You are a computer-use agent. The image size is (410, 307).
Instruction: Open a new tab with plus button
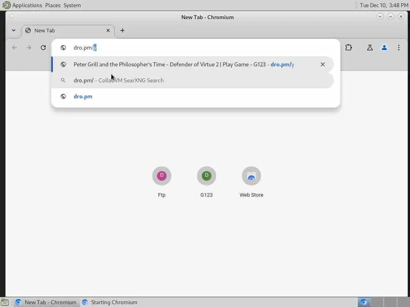[123, 30]
